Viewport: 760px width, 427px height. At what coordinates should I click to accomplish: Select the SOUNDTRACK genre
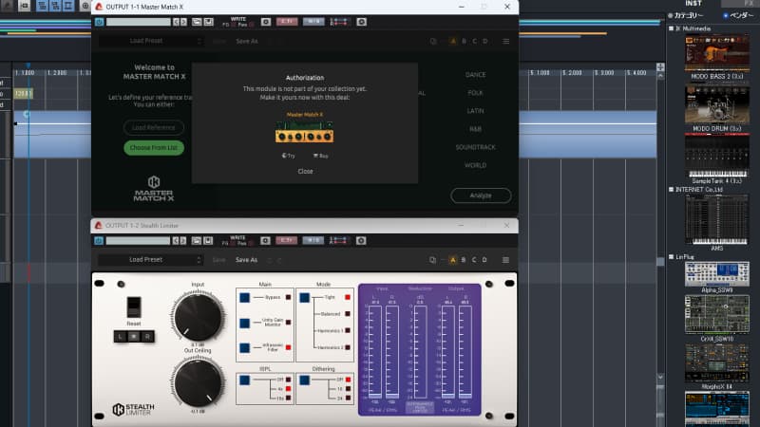click(x=476, y=147)
